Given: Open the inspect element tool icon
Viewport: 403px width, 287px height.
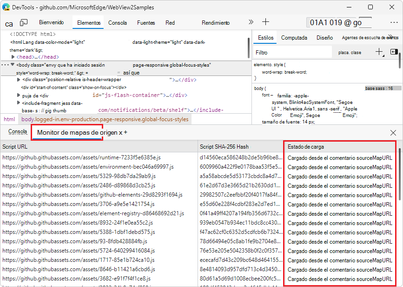Looking at the screenshot, I should [9, 24].
